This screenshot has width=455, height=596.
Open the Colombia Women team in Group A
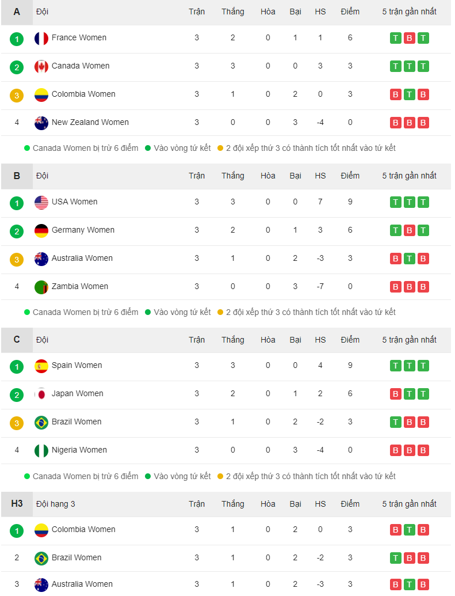click(83, 94)
